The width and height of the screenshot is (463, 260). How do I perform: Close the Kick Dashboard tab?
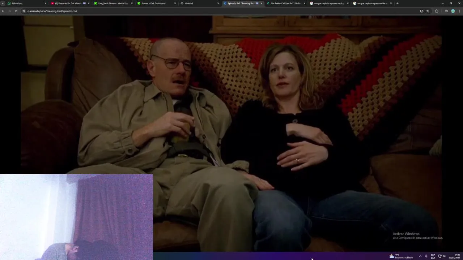pos(175,3)
